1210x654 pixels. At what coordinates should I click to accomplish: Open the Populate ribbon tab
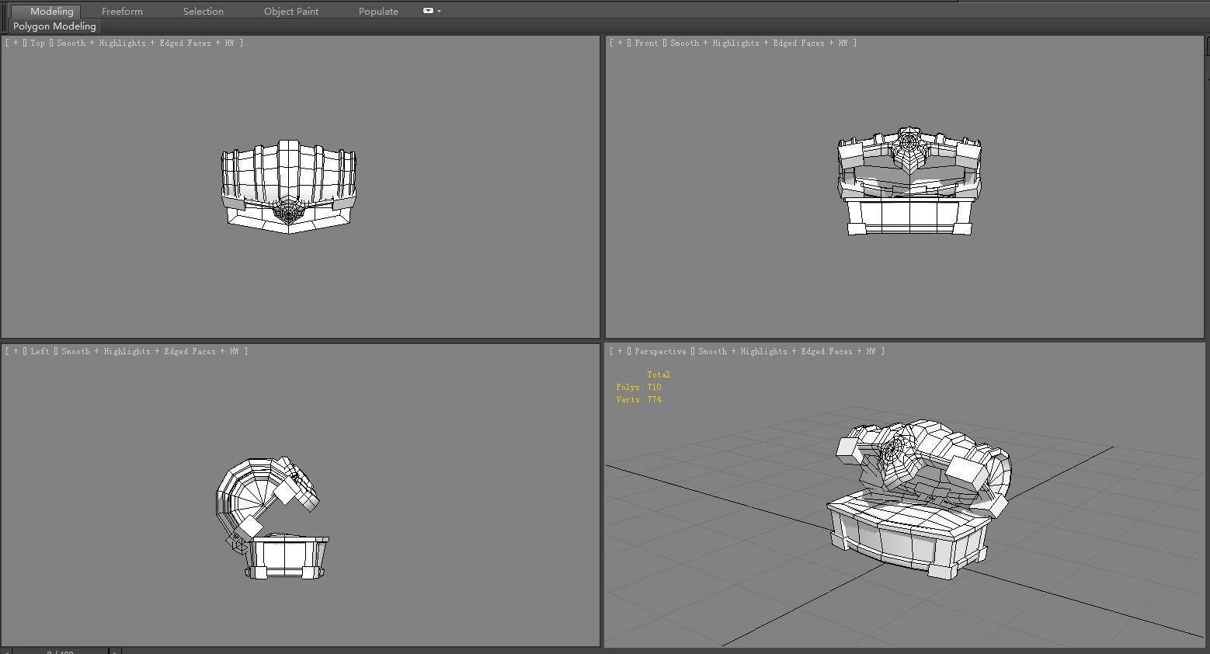click(x=378, y=12)
